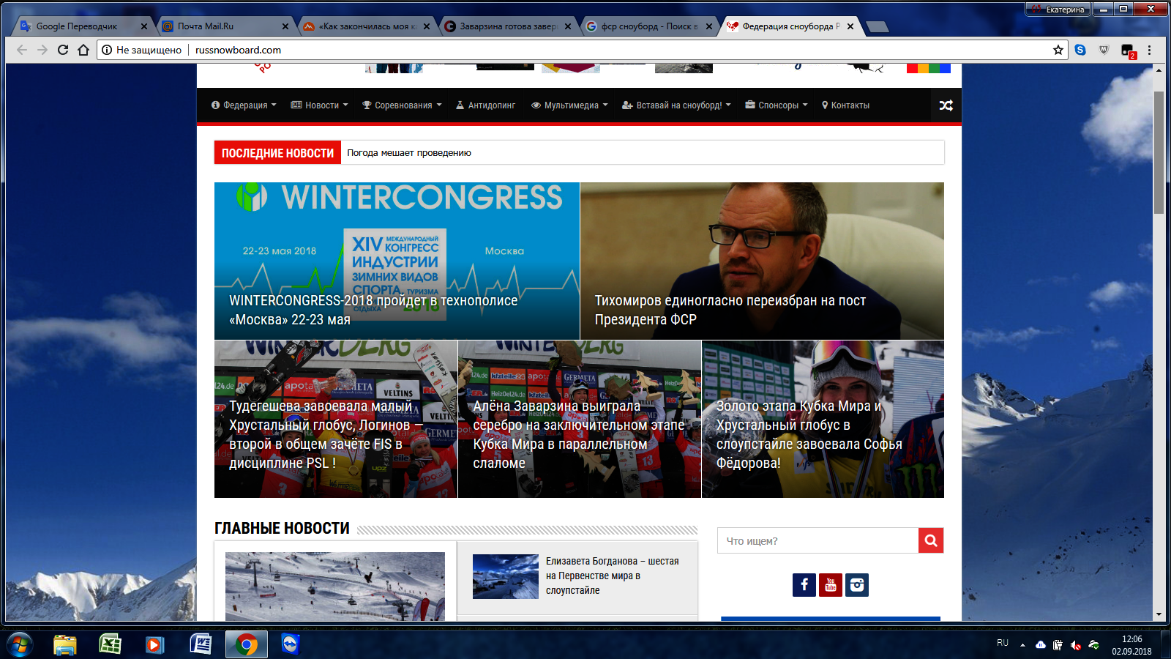Image resolution: width=1171 pixels, height=659 pixels.
Task: Click the volume tray icon
Action: pyautogui.click(x=1076, y=645)
